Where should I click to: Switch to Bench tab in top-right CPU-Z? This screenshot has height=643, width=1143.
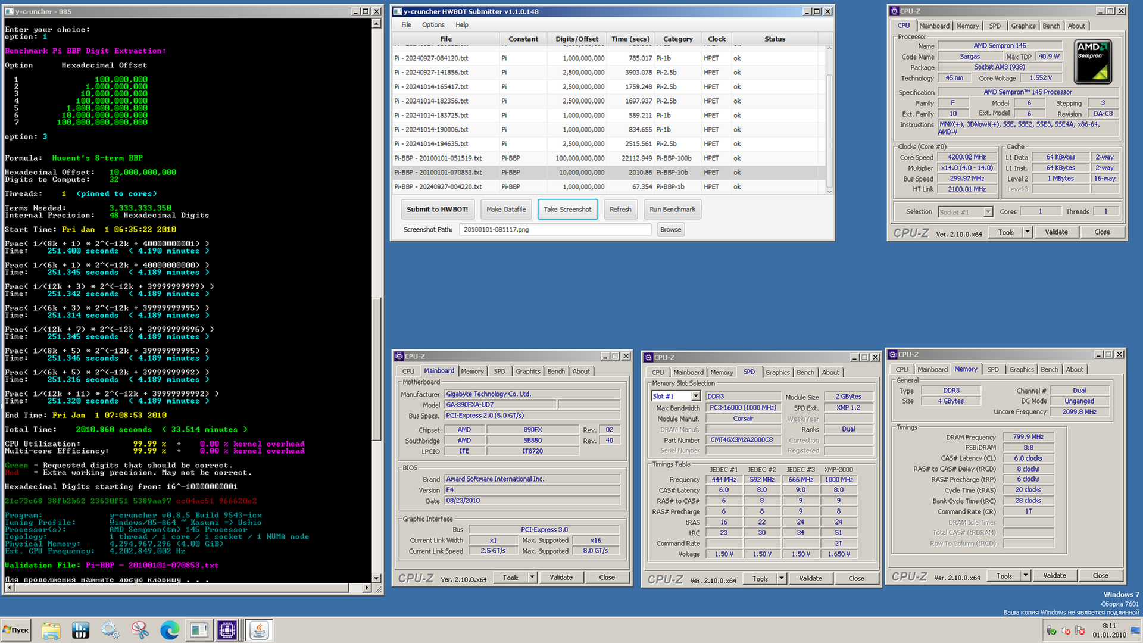tap(1051, 26)
